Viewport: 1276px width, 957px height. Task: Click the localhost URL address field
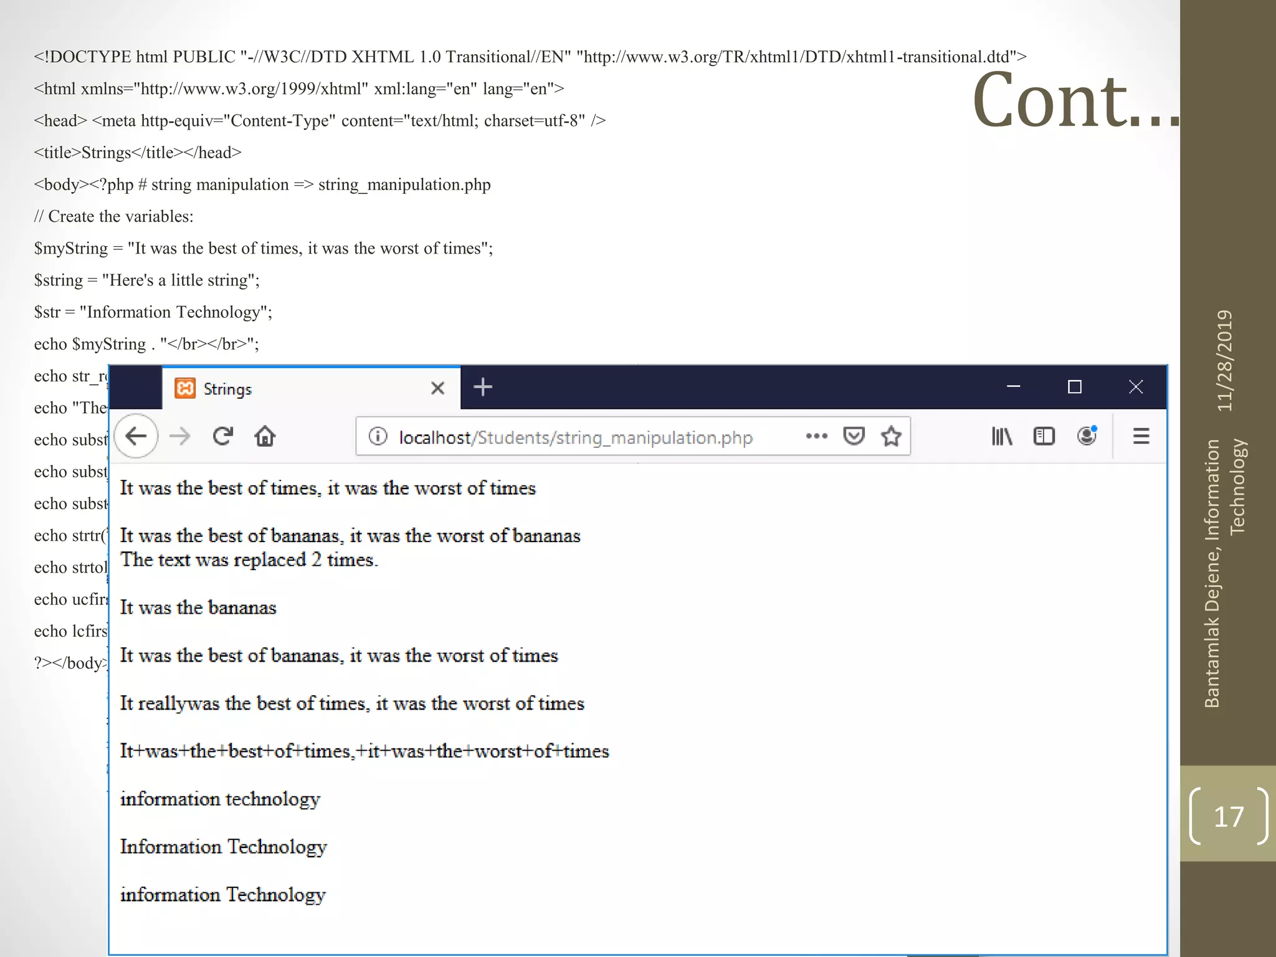tap(575, 437)
